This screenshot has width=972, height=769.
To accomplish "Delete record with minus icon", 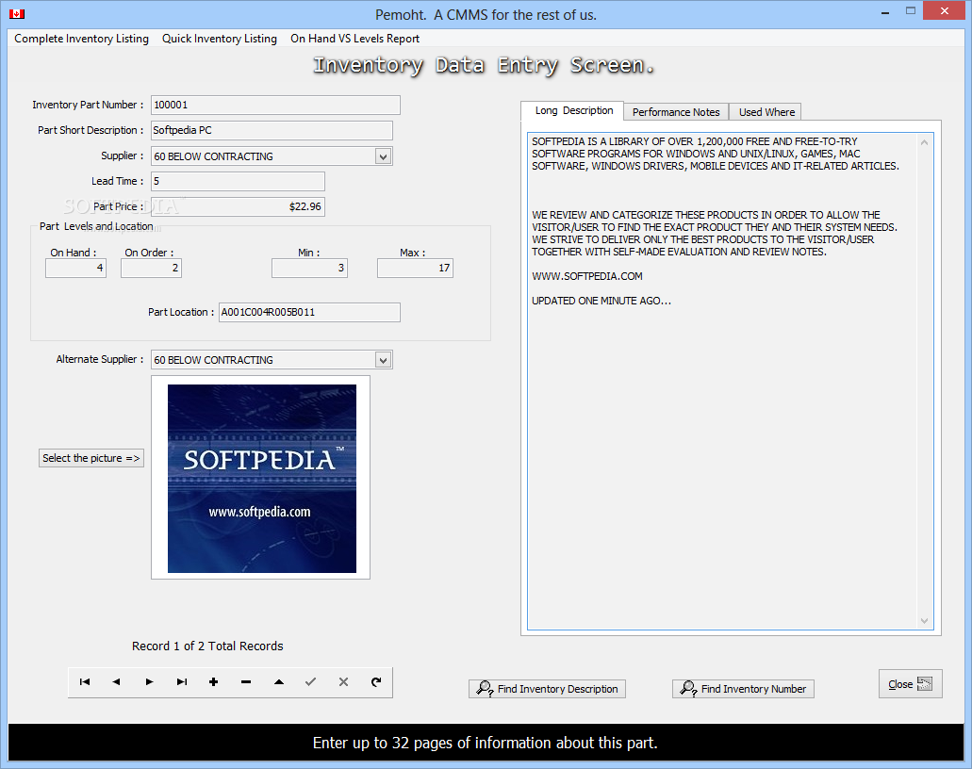I will (x=246, y=681).
